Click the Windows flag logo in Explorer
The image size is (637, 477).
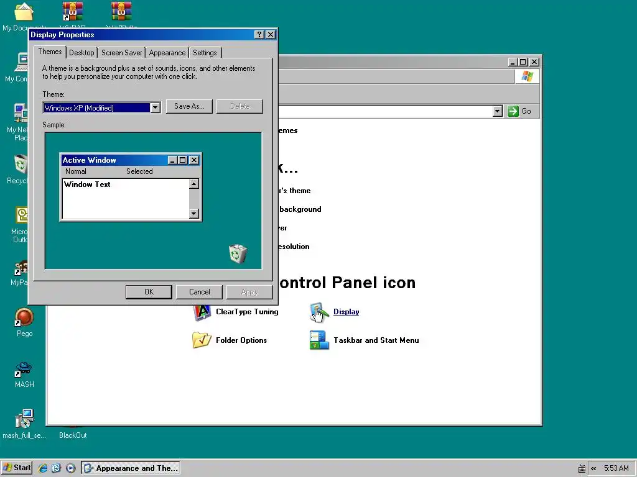point(527,76)
